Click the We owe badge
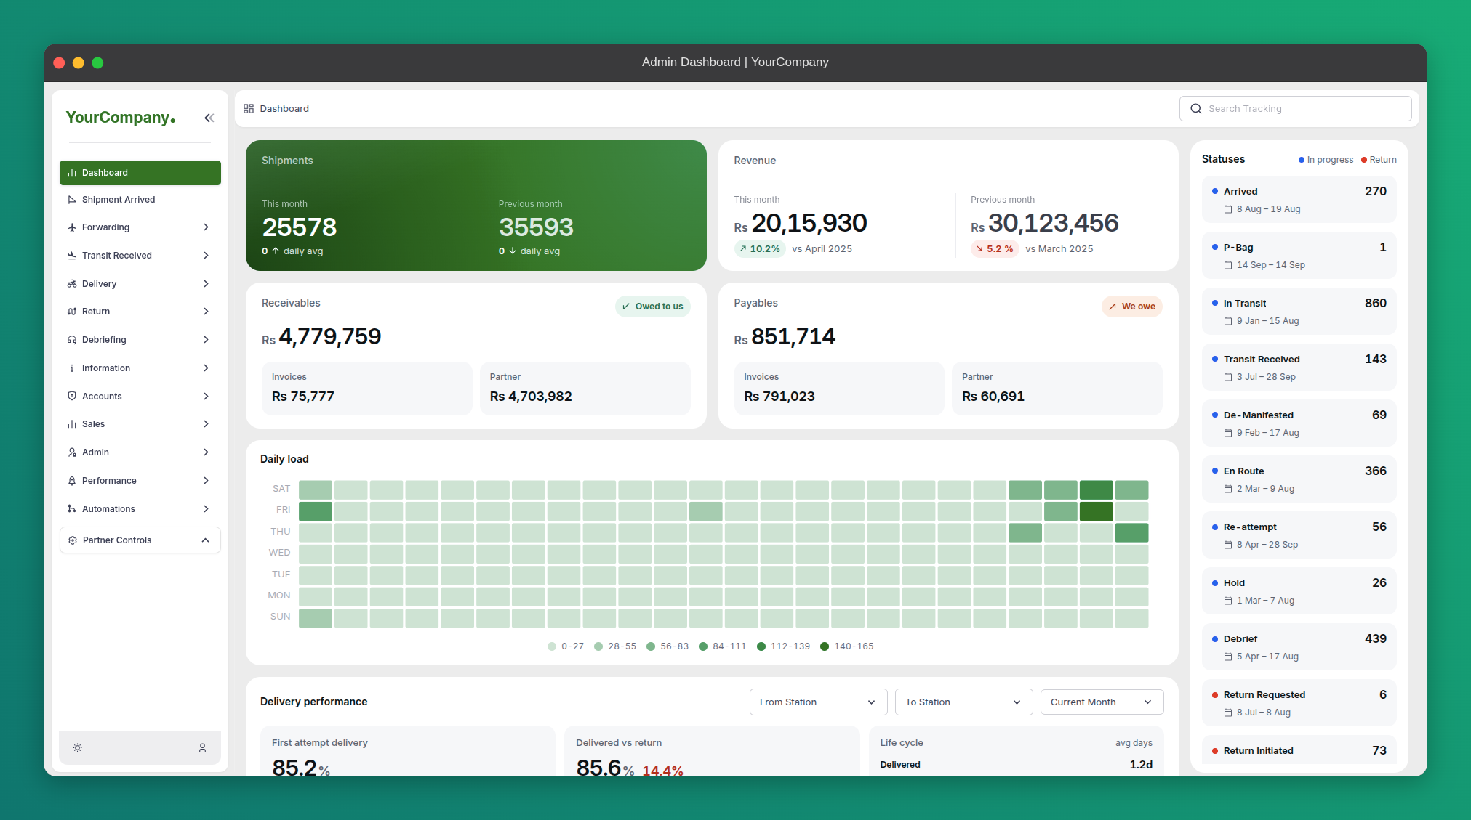 [x=1131, y=307]
